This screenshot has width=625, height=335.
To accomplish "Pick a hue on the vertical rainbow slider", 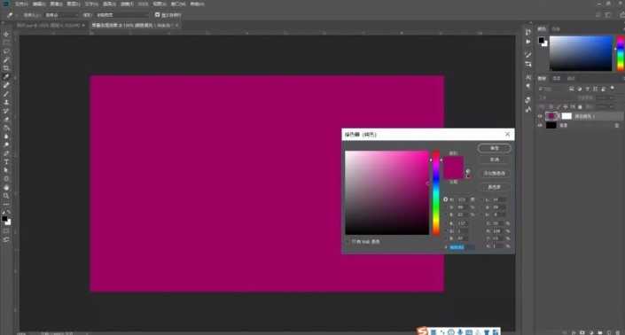I will pyautogui.click(x=436, y=193).
